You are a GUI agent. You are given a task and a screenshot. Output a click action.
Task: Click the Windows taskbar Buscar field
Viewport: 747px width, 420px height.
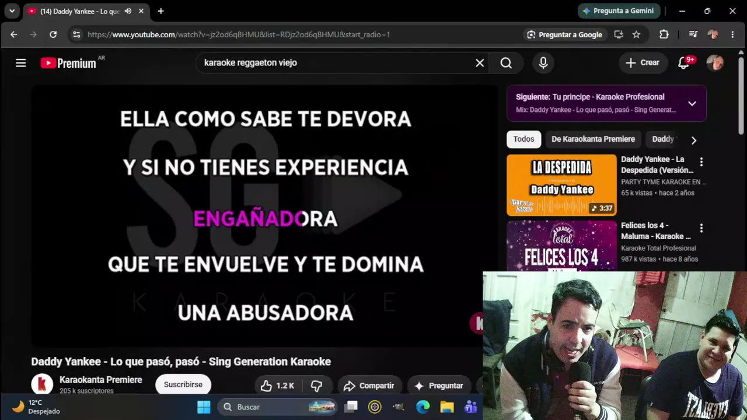click(x=278, y=407)
